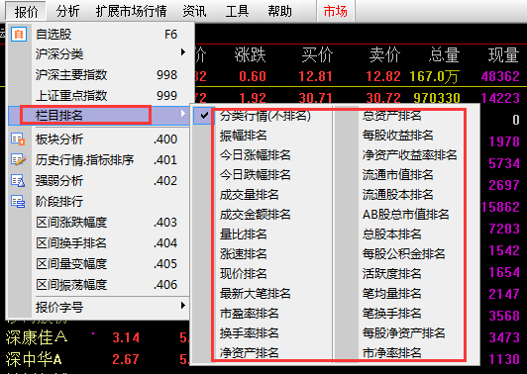Select AB股总市值排名 in submenu
Screen dimensions: 527x374
tap(406, 215)
